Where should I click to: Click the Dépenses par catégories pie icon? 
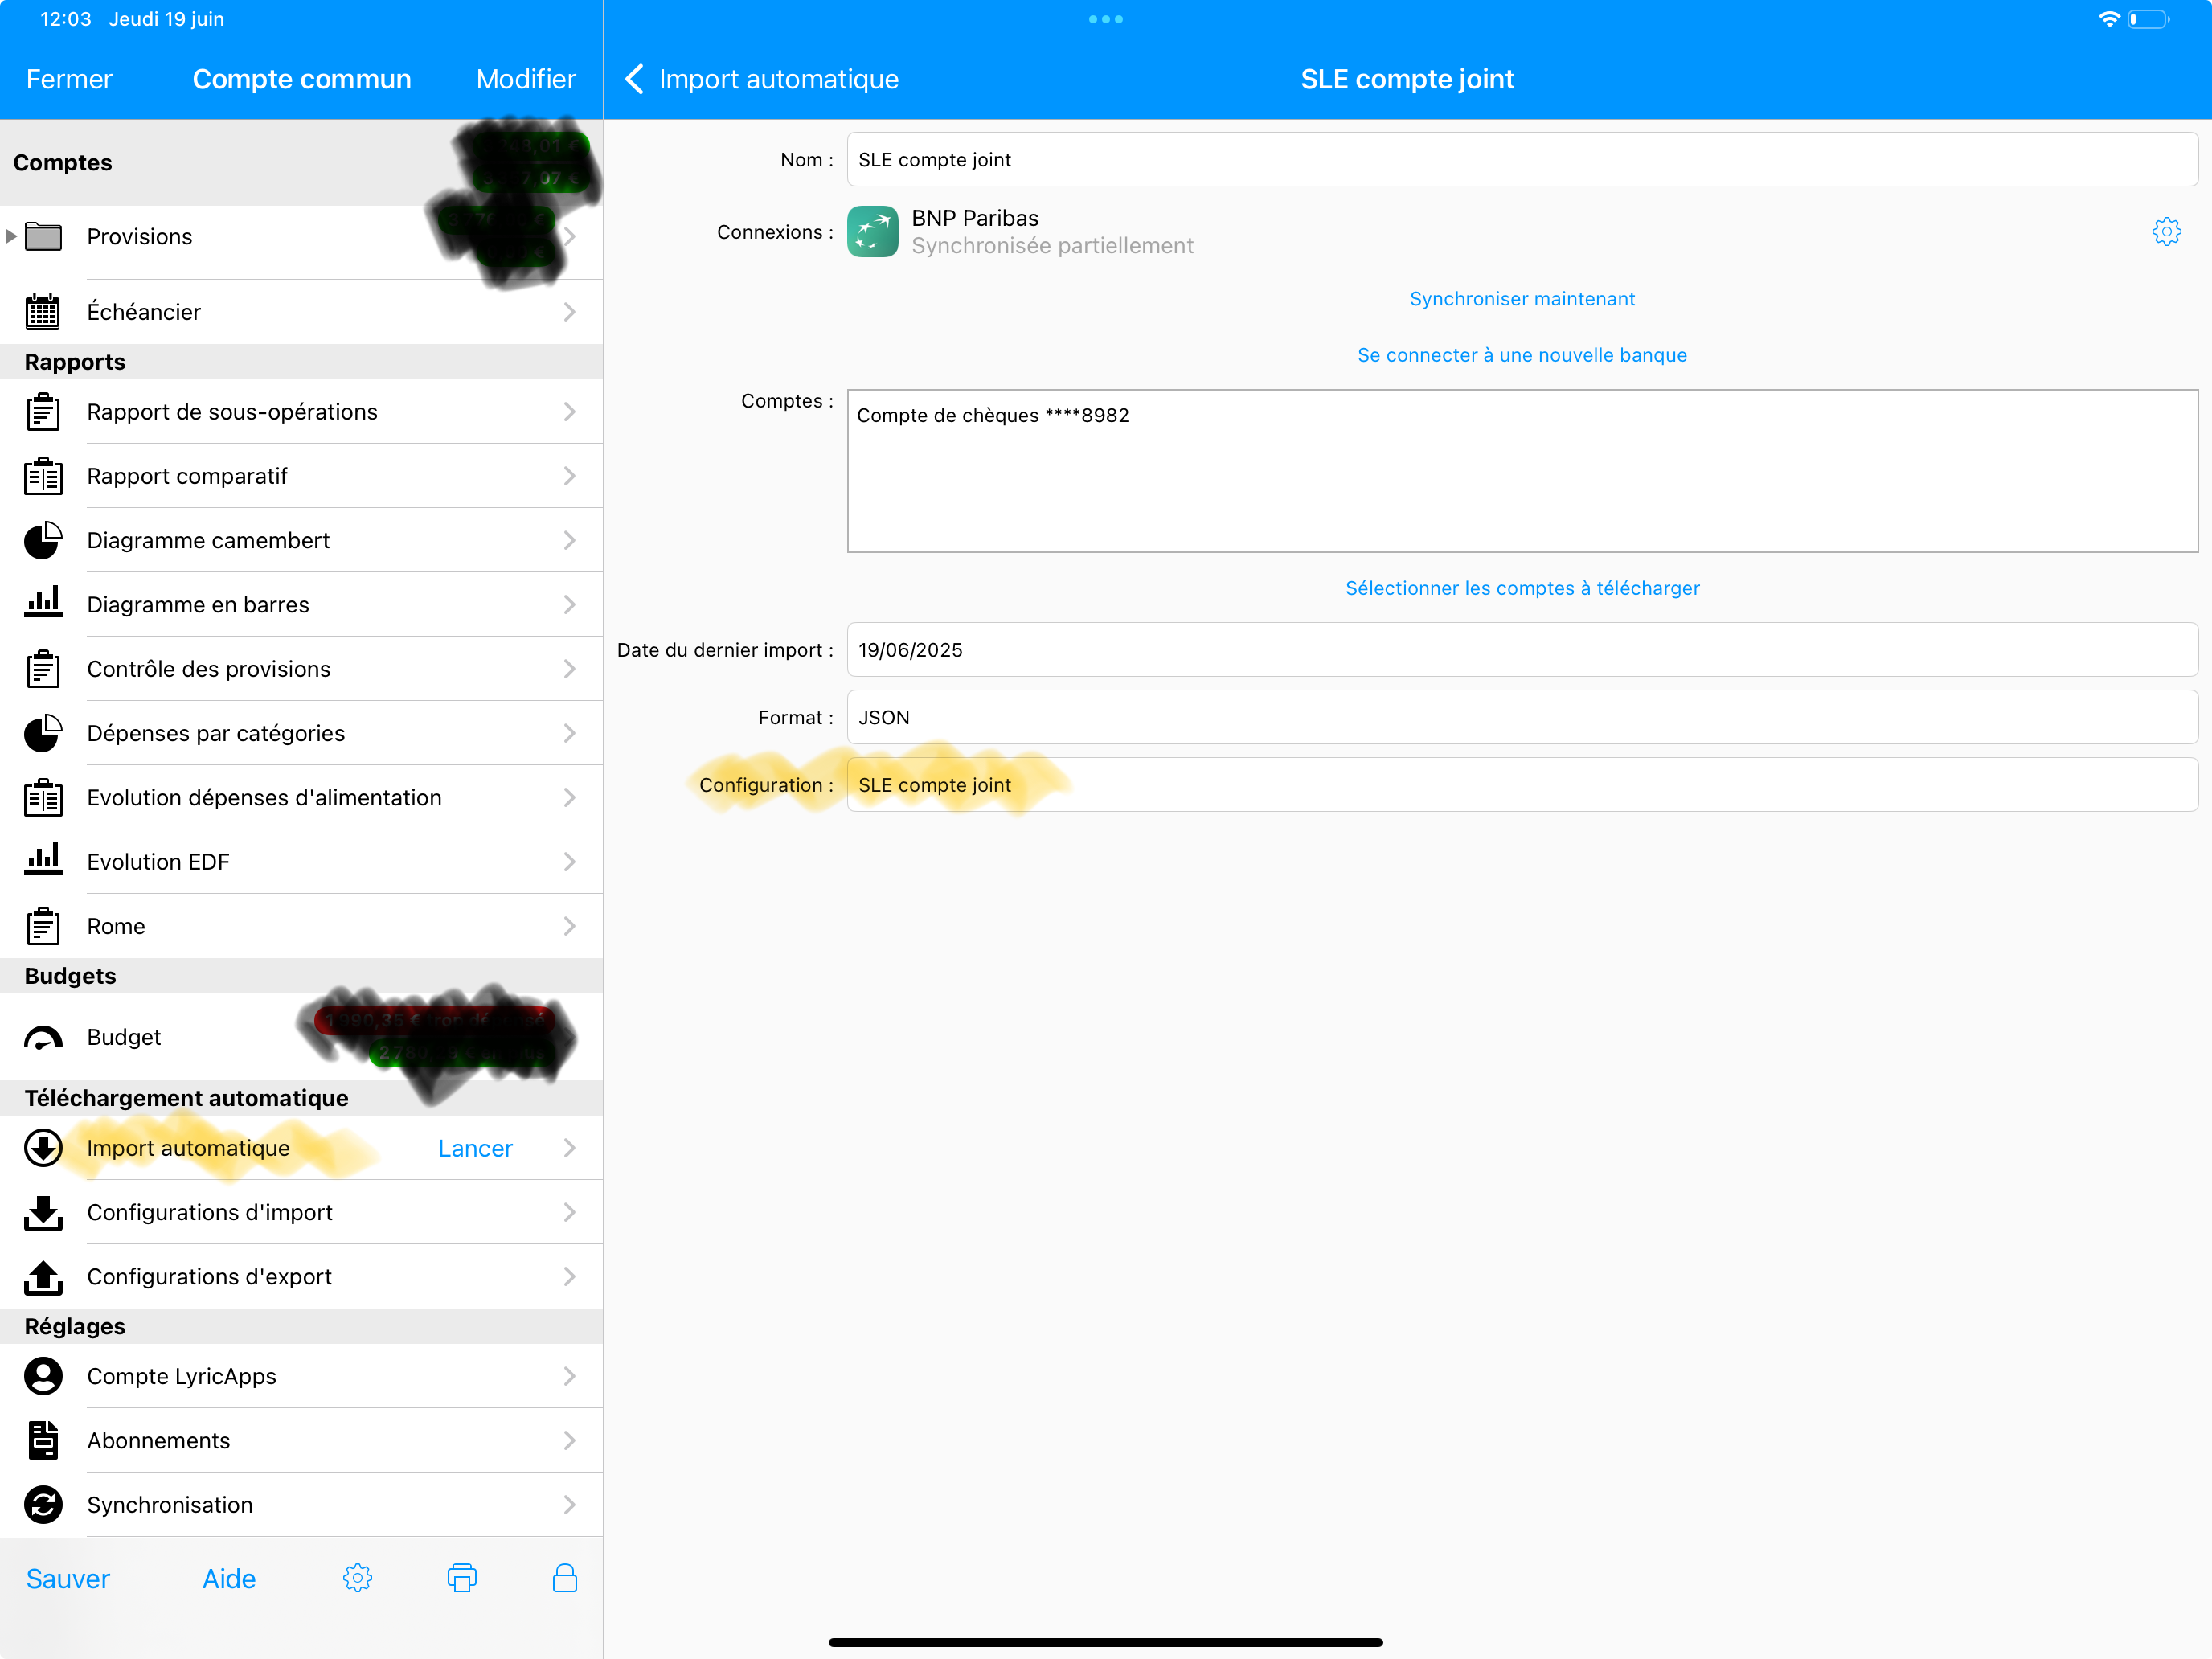click(43, 733)
